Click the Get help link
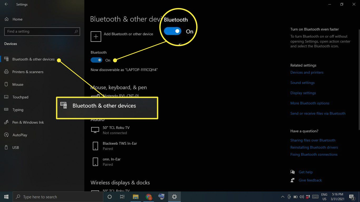Screen dimensions: 360x202 306,172
